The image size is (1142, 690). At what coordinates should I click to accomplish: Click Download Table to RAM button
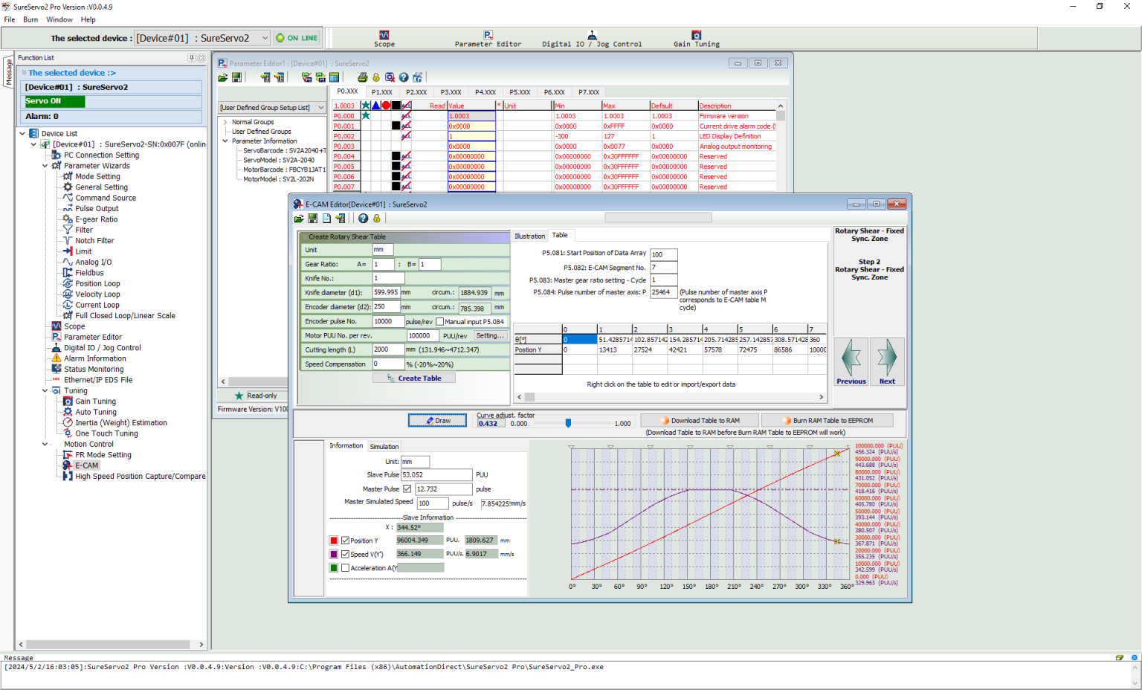pyautogui.click(x=700, y=421)
